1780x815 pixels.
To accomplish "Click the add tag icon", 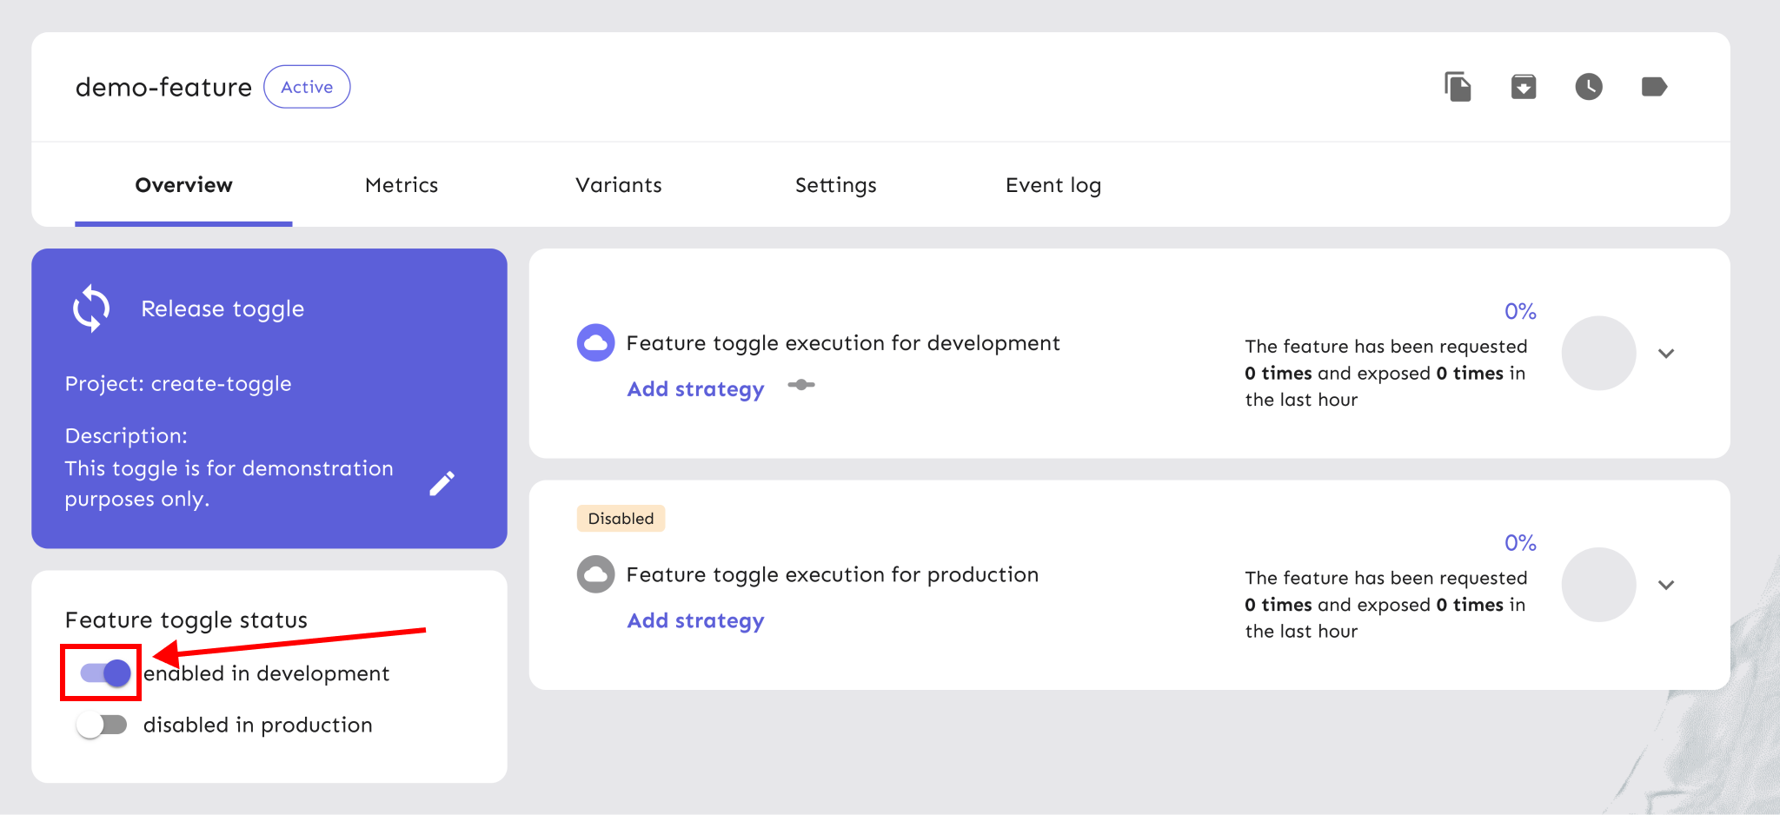I will [1653, 87].
